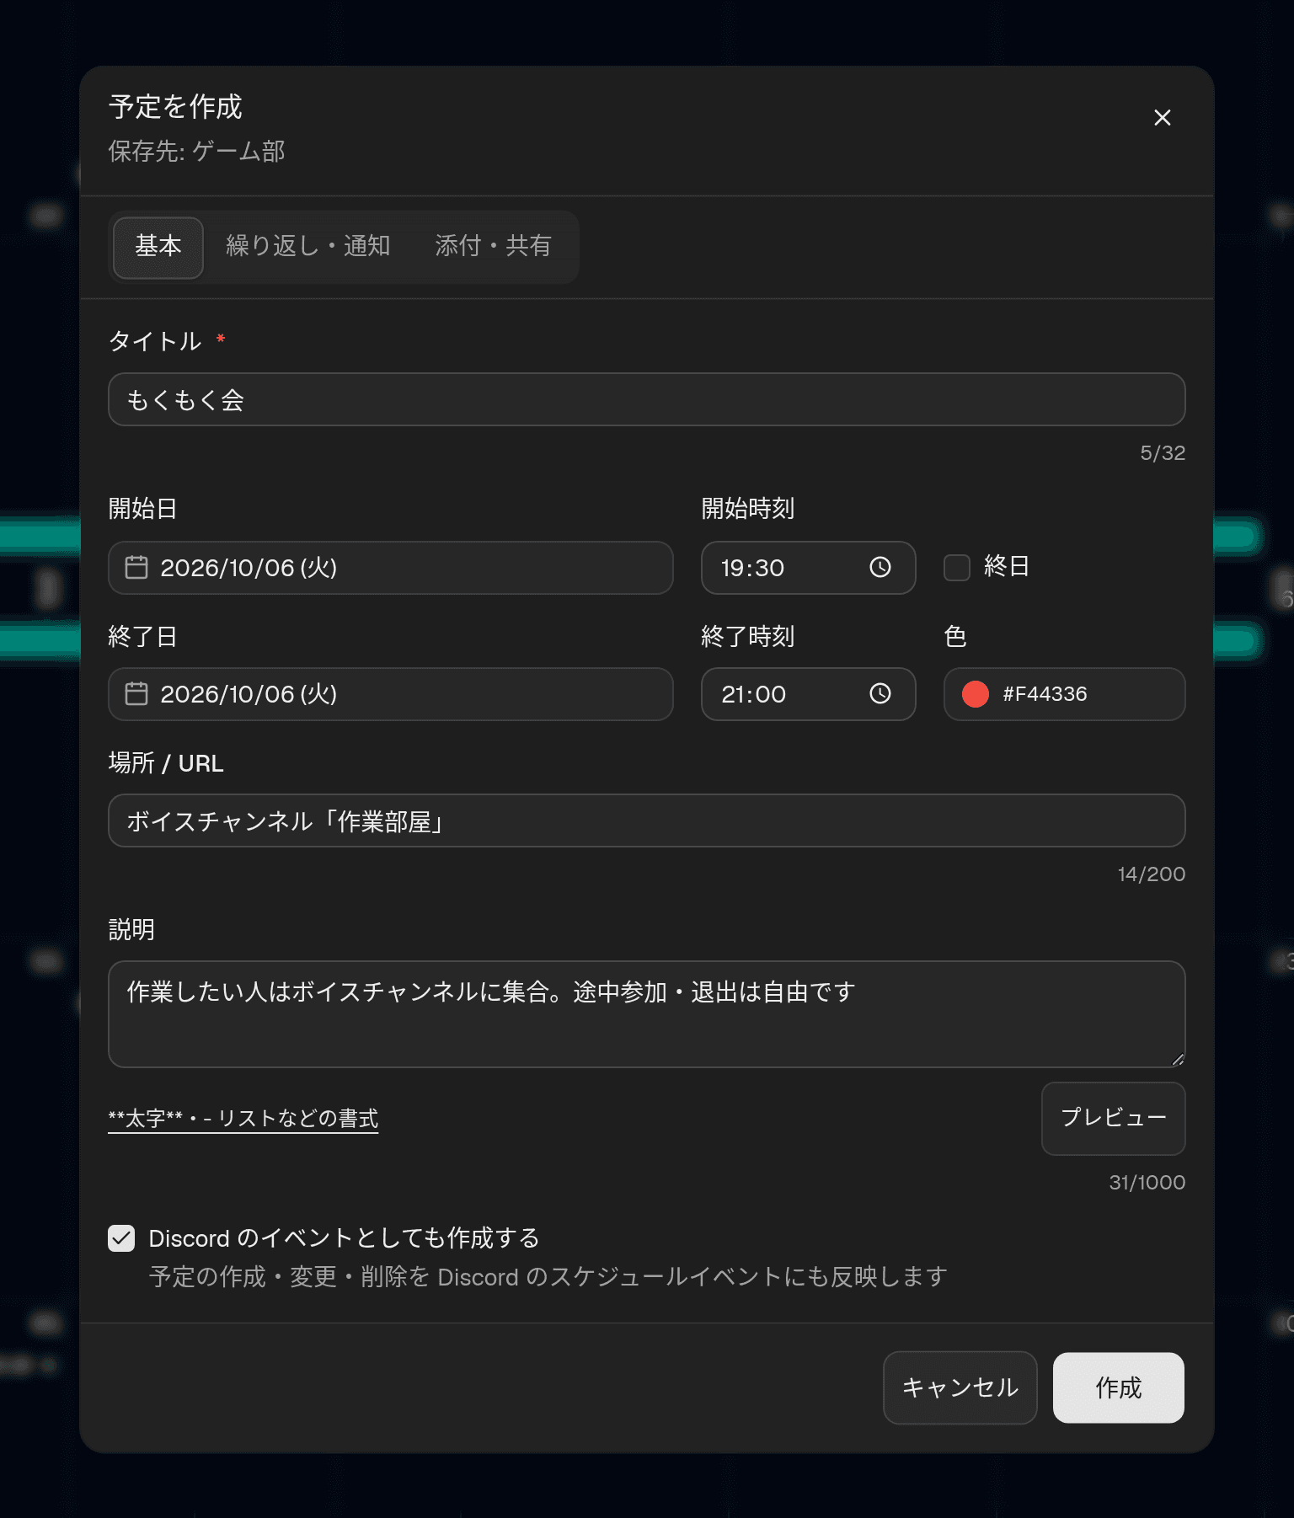Open the プレビュー button for the description

click(x=1114, y=1119)
